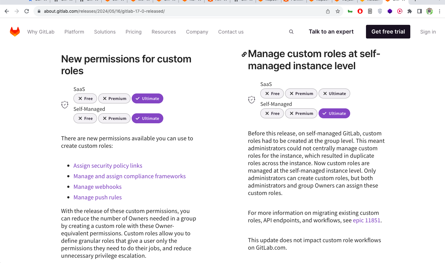The height and width of the screenshot is (263, 445).
Task: Click the Self-Managed Ultimate badge under Manage custom roles
Action: (x=334, y=113)
